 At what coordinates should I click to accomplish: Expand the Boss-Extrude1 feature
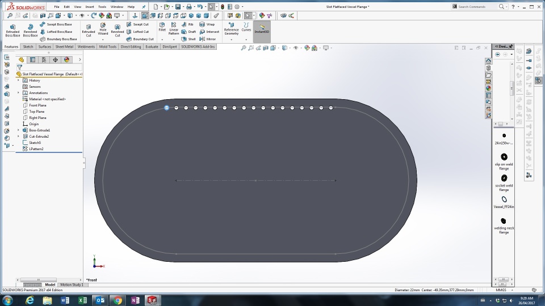[x=18, y=130]
